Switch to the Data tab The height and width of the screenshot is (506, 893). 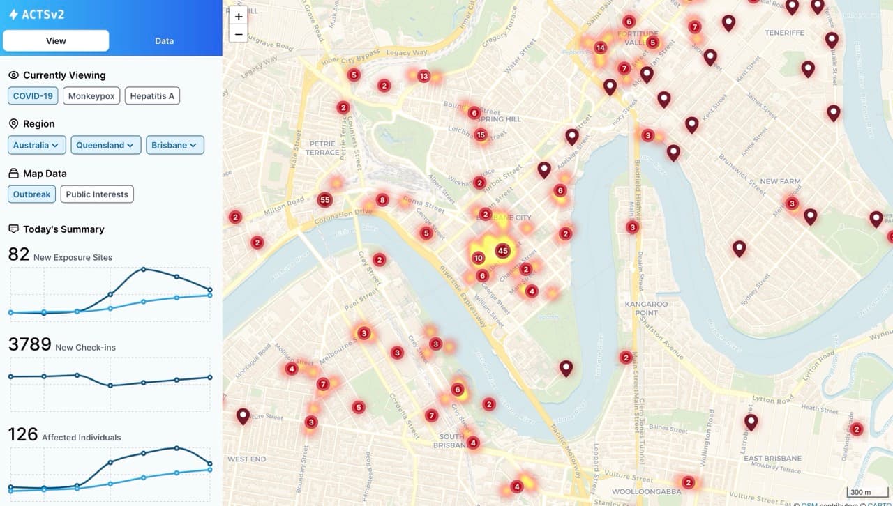[x=165, y=41]
